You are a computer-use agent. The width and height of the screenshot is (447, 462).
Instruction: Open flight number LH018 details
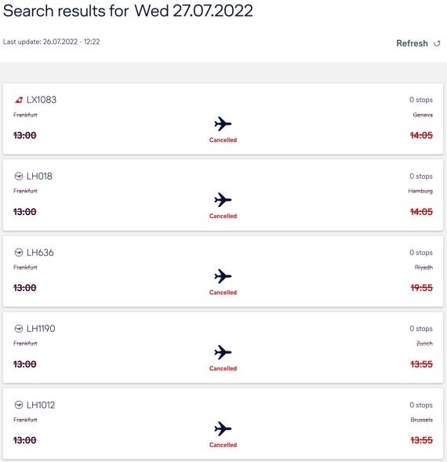39,176
